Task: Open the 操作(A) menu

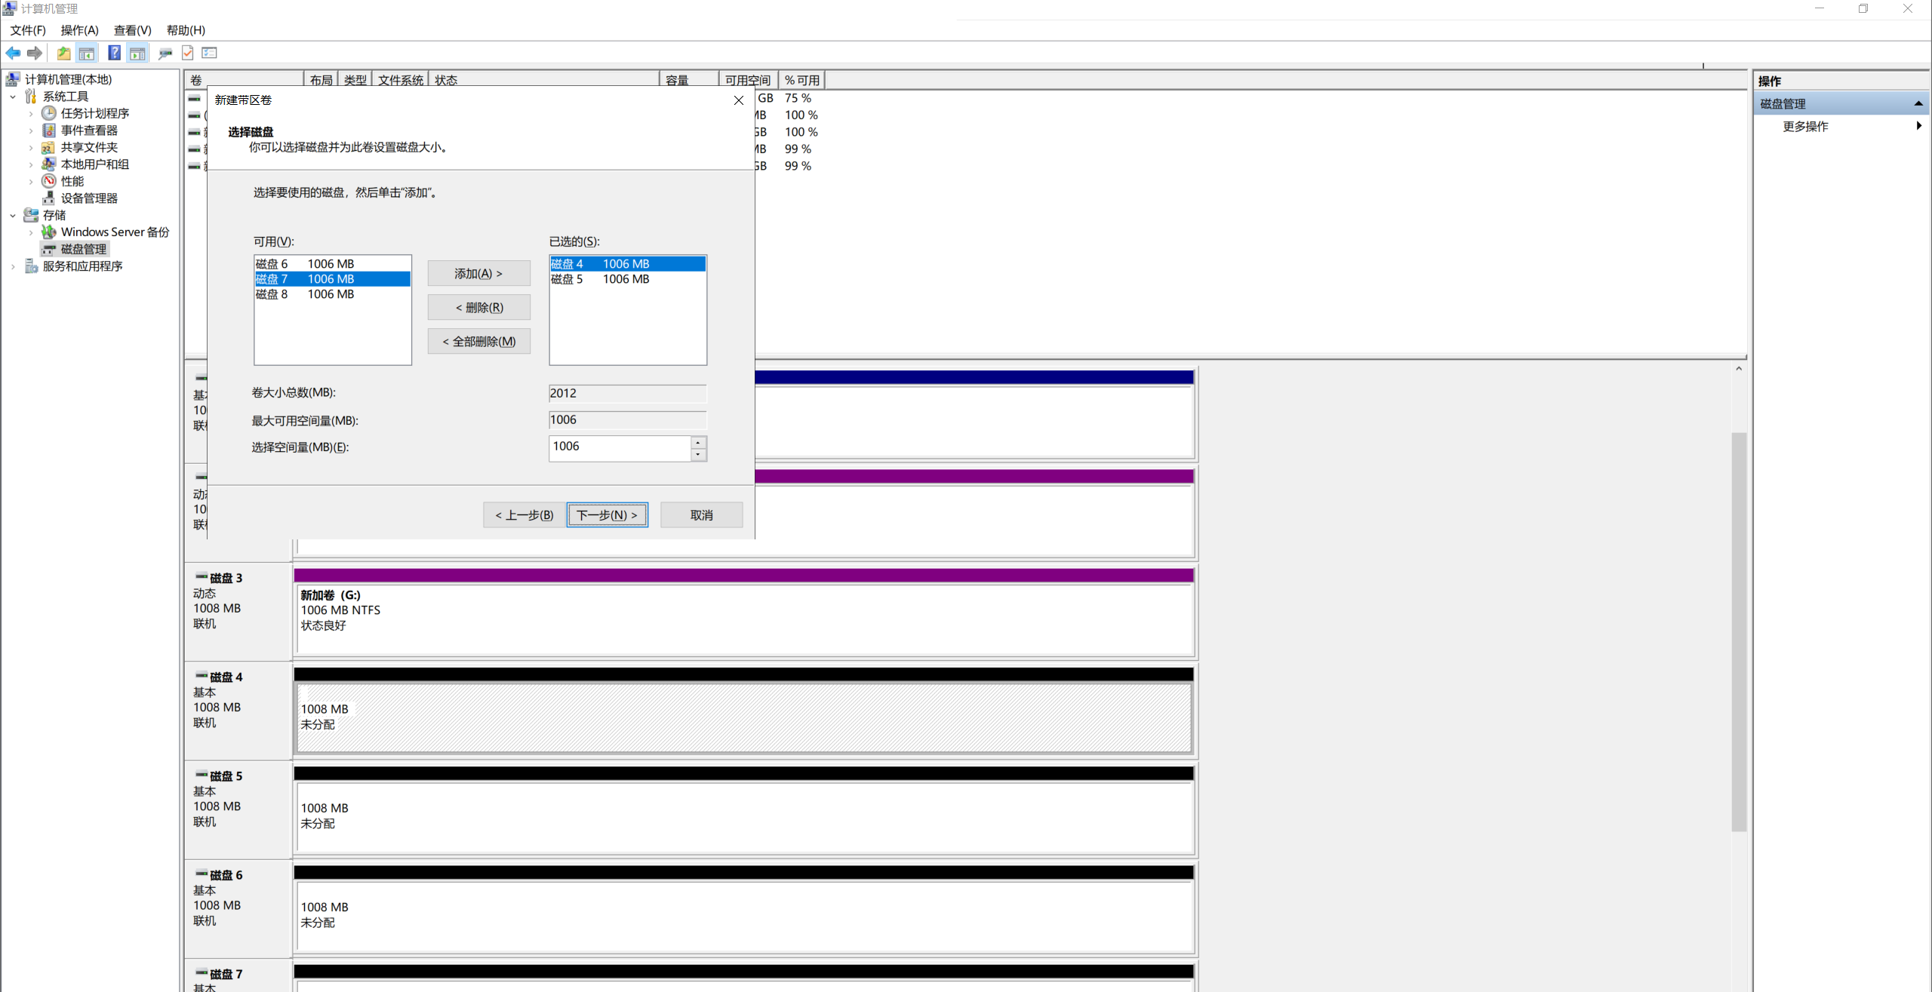Action: coord(79,30)
